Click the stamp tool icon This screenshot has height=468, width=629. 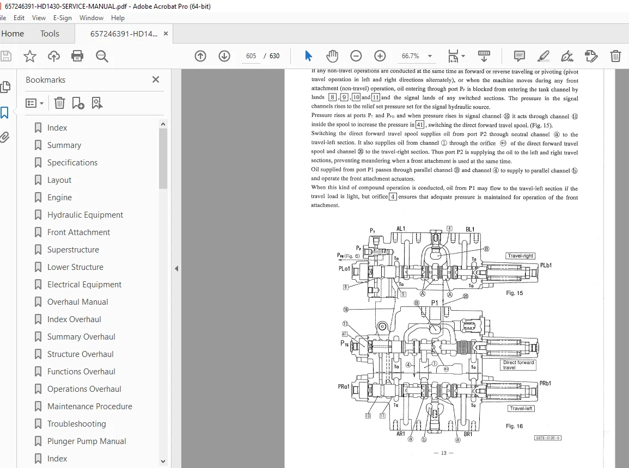click(x=591, y=56)
